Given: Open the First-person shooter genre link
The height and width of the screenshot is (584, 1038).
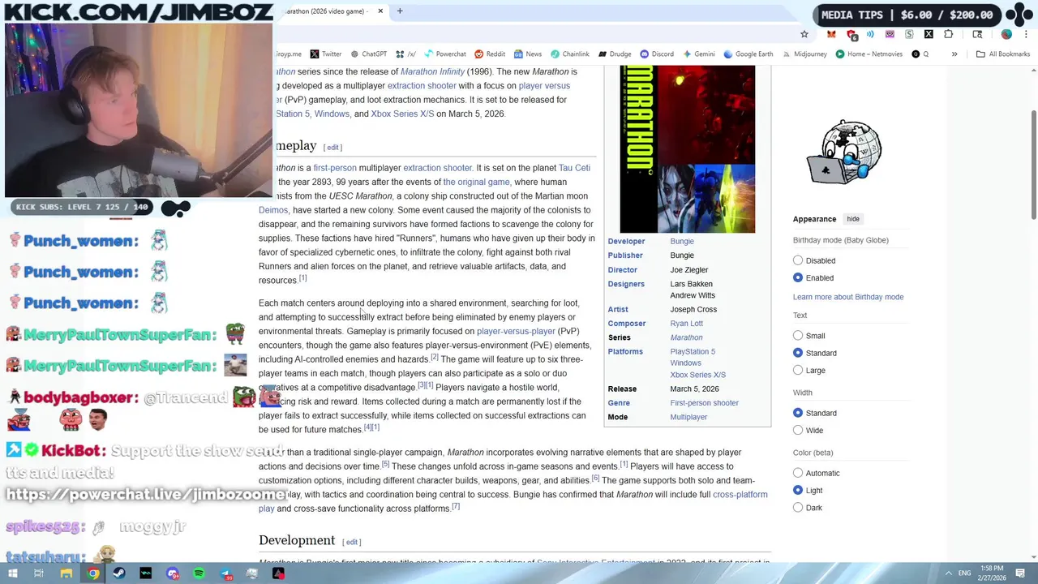Looking at the screenshot, I should [704, 403].
